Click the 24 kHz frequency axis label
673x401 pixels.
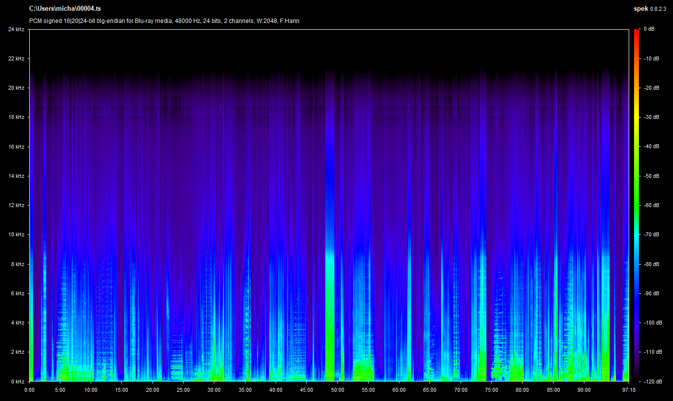(x=16, y=29)
